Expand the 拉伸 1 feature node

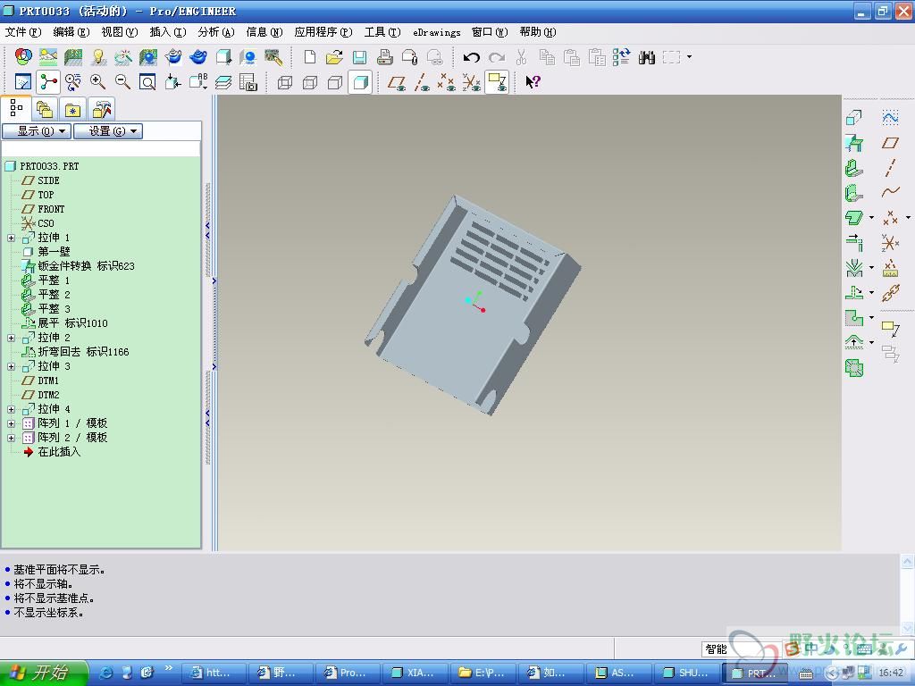click(x=11, y=238)
